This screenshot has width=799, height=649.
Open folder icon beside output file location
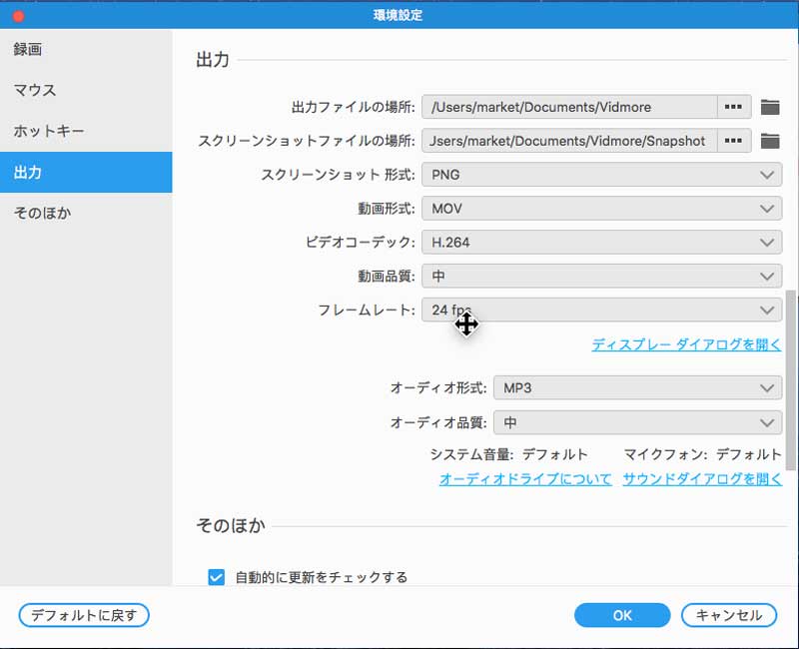tap(770, 105)
